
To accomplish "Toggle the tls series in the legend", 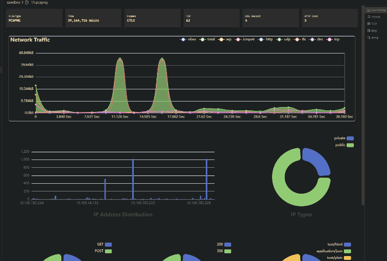I will point(300,39).
